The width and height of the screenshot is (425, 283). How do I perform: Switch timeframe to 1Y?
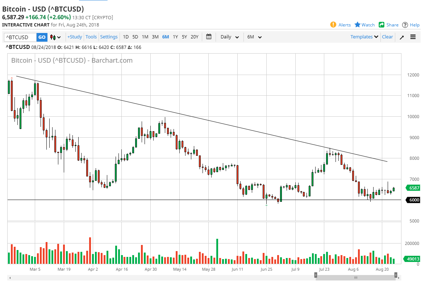coord(175,37)
